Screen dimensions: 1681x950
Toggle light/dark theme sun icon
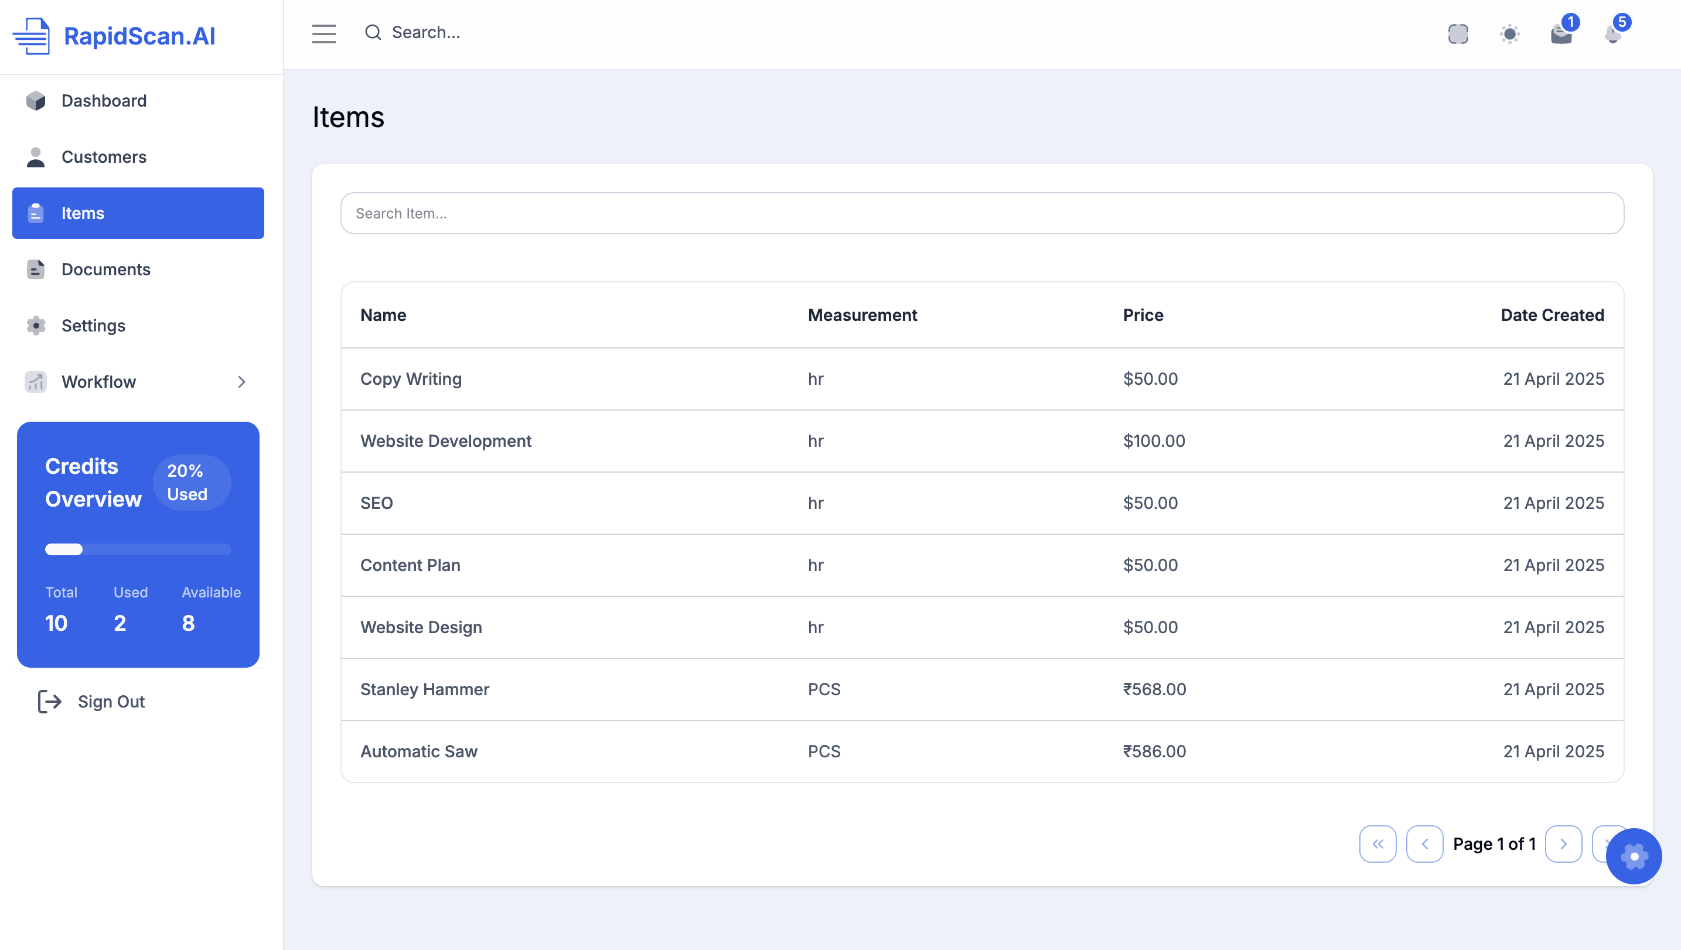click(x=1509, y=33)
